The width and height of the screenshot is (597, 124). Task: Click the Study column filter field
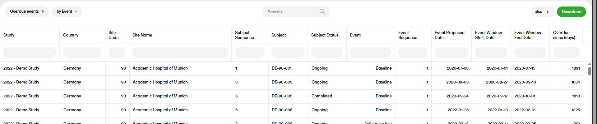point(30,53)
